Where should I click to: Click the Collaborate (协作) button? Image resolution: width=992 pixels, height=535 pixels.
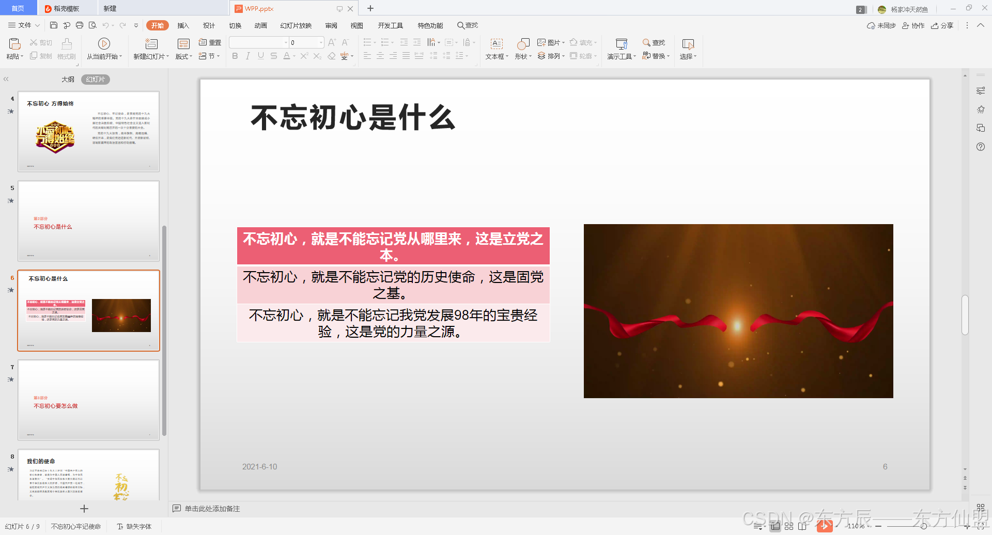[913, 25]
